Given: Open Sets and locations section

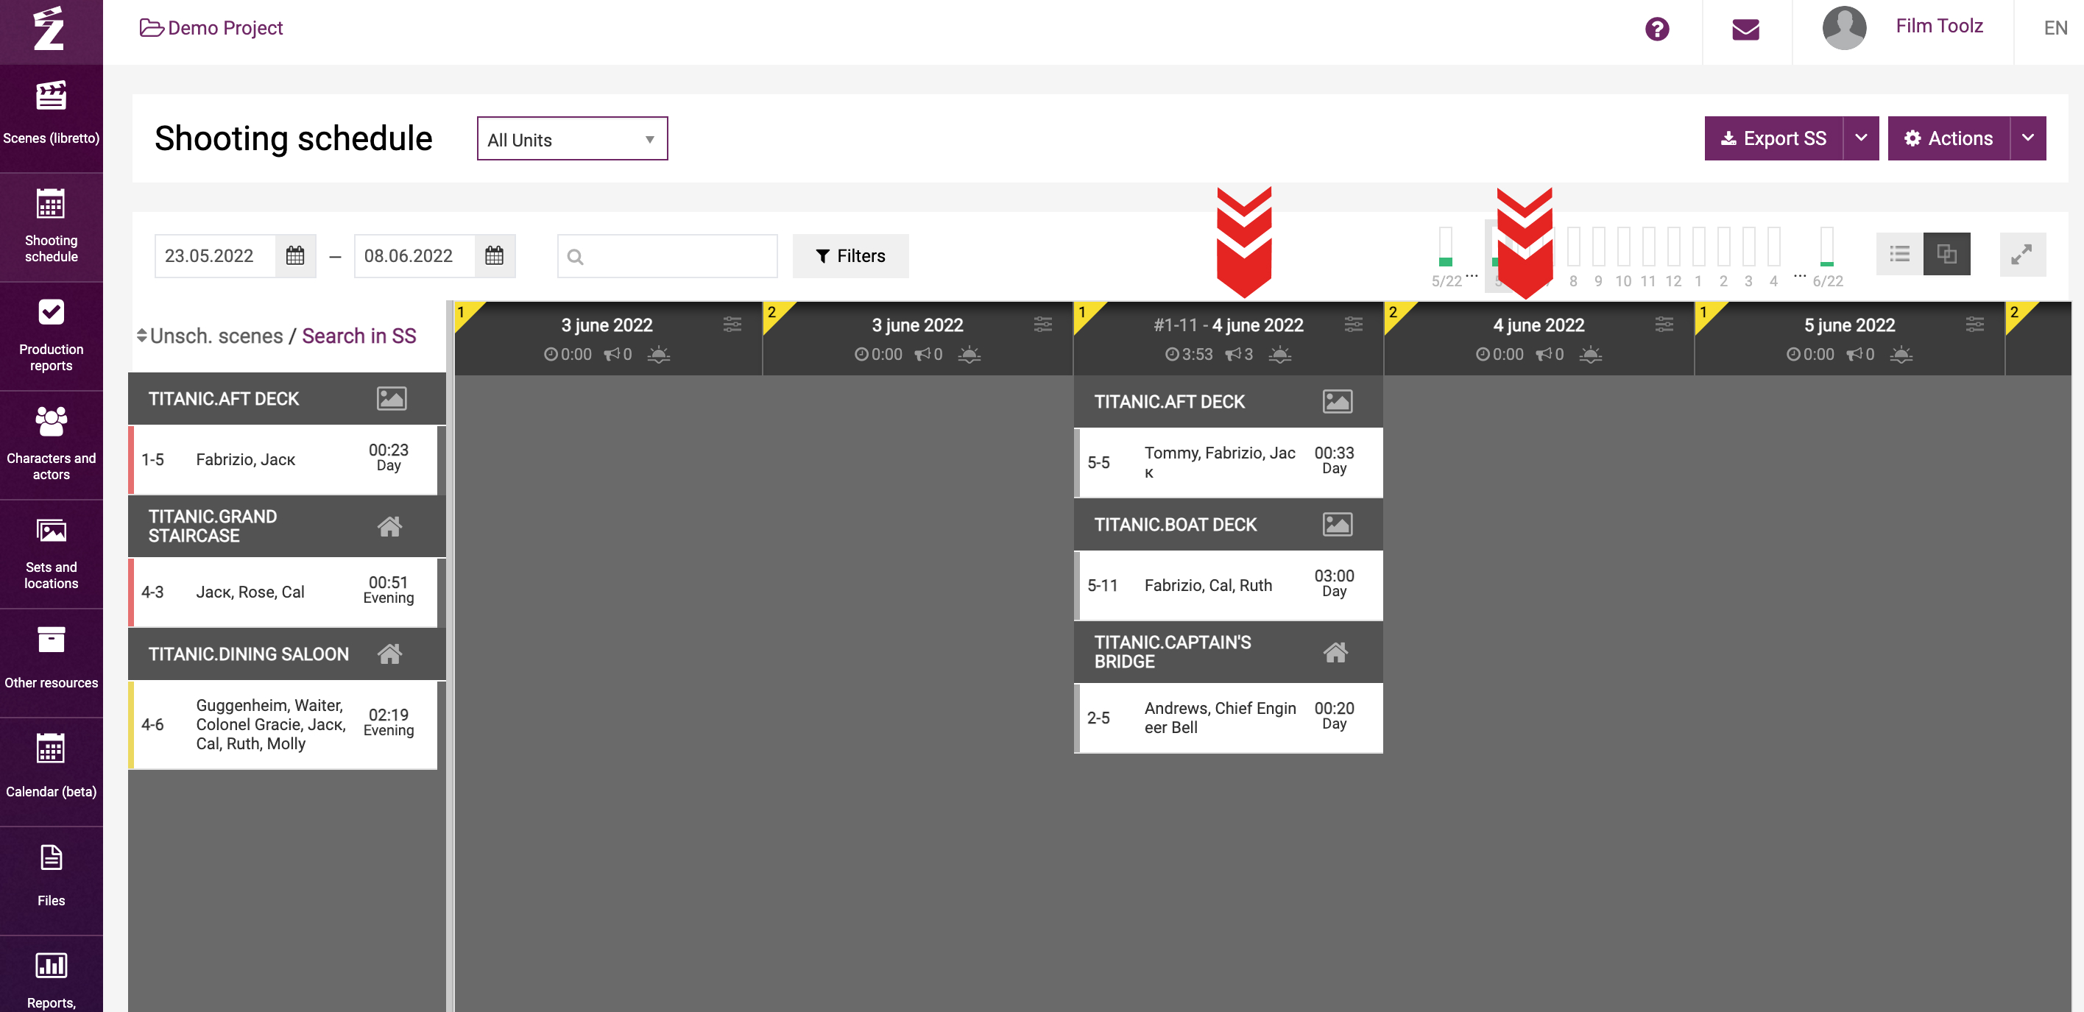Looking at the screenshot, I should [x=51, y=554].
